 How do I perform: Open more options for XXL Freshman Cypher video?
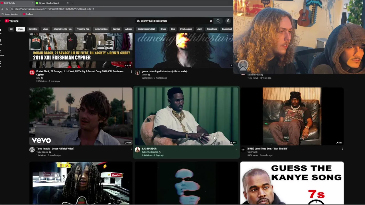[x=131, y=71]
